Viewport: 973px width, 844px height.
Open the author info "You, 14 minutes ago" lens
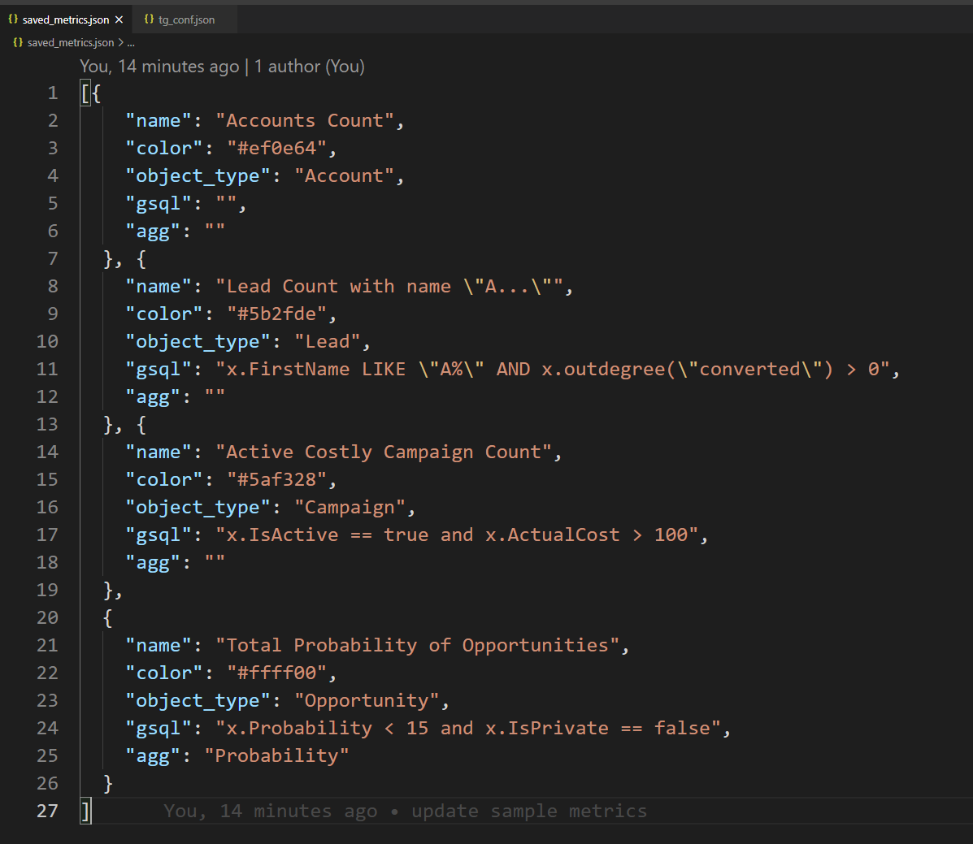tap(222, 67)
